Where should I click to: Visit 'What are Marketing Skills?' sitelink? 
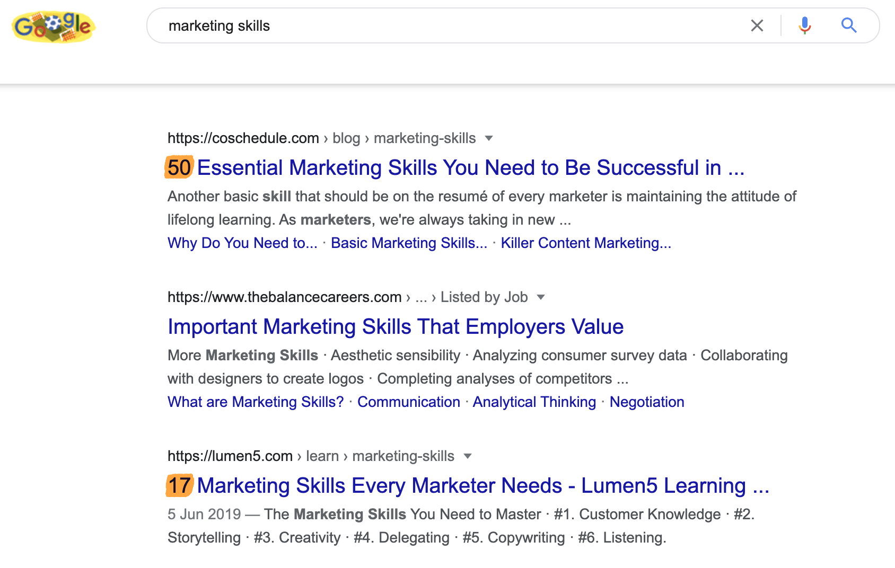(x=256, y=402)
